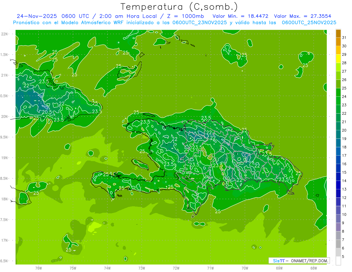
Task: Click the "15" color scale label
Action: click(x=344, y=173)
